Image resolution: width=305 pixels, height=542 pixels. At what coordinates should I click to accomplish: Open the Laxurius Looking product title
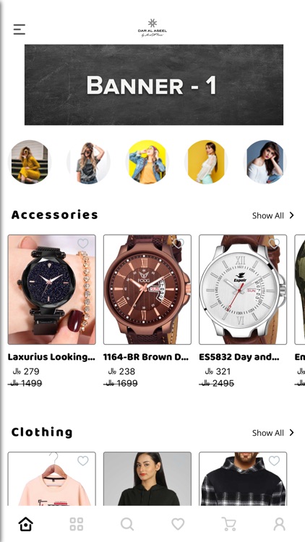tap(51, 357)
